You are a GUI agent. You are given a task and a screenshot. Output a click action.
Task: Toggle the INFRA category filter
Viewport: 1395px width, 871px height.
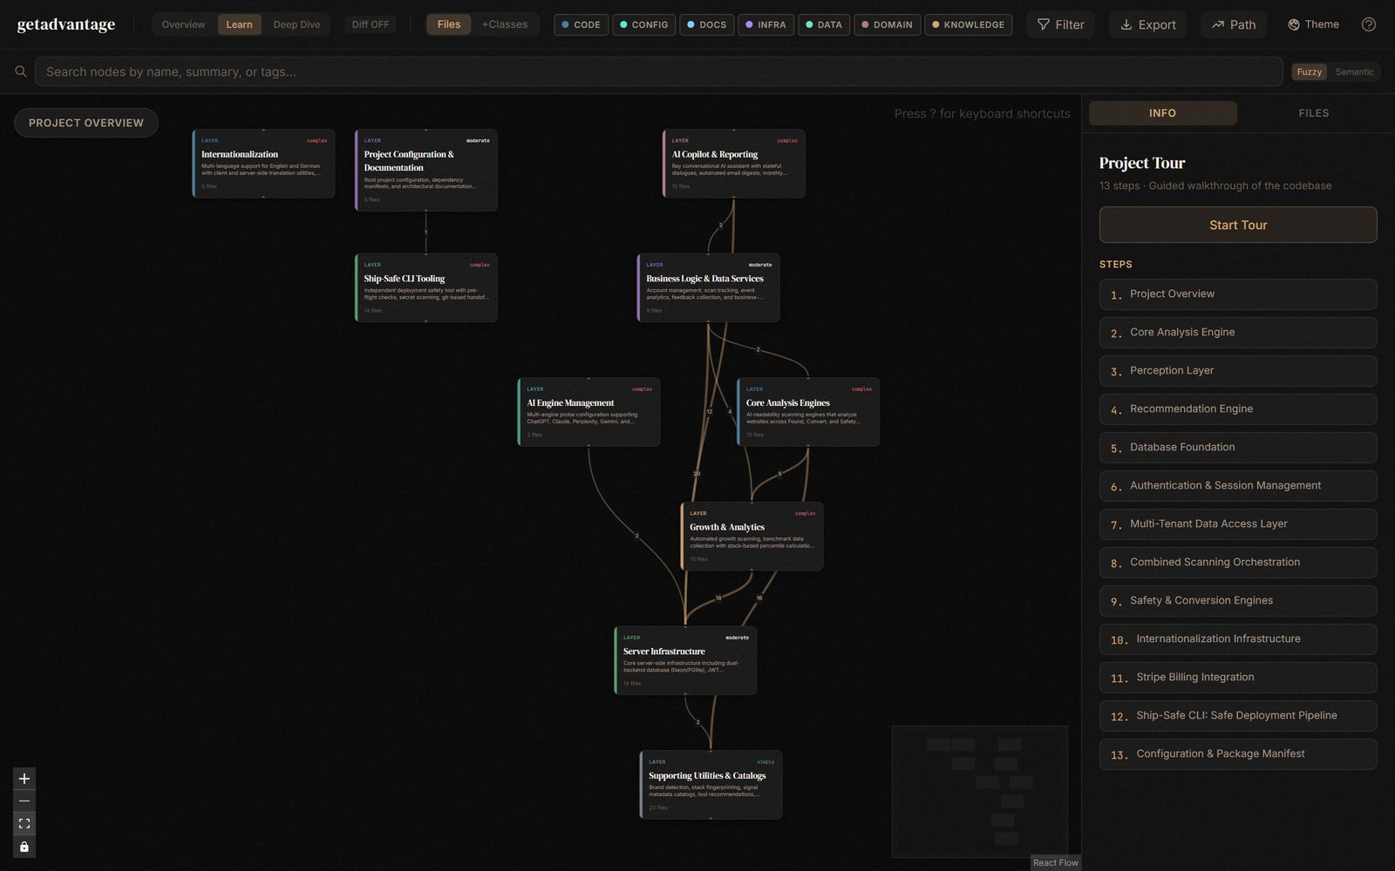[x=766, y=24]
